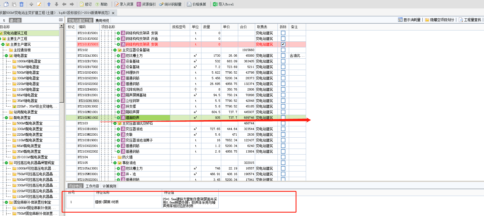484x216 pixels.
Task: Click 清 icon of 挖坑槽土方 row BT2102A13001
Action: coord(123,56)
